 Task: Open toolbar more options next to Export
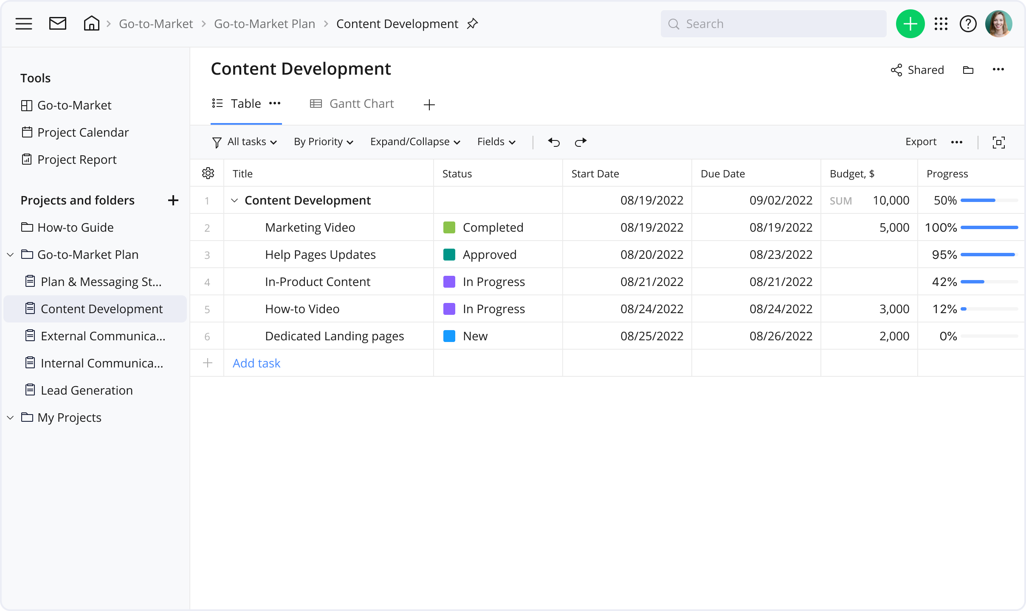(x=956, y=142)
